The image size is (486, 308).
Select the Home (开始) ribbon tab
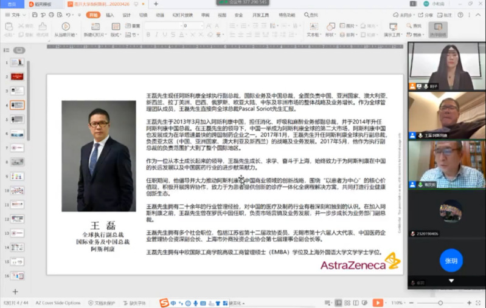93,15
